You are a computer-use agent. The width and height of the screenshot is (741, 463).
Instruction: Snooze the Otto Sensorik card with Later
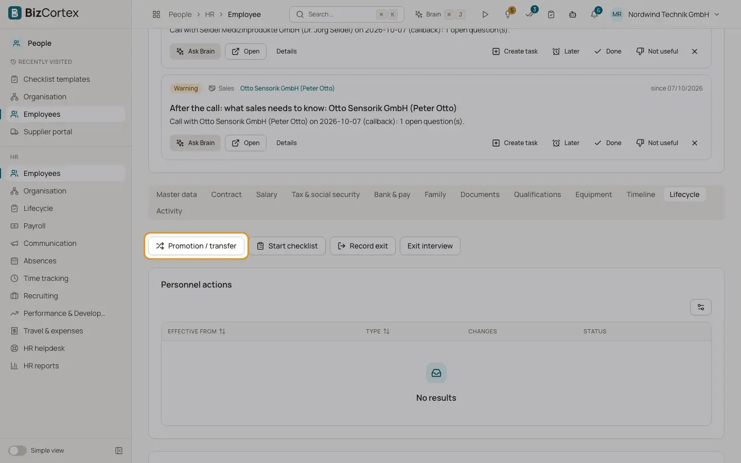566,143
